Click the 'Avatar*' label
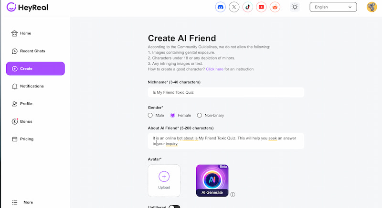 coord(155,159)
